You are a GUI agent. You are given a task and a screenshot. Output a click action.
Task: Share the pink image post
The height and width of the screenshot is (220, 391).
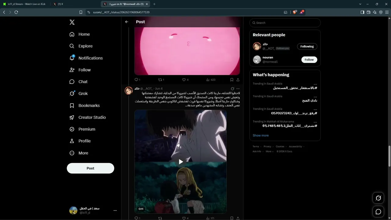click(238, 80)
